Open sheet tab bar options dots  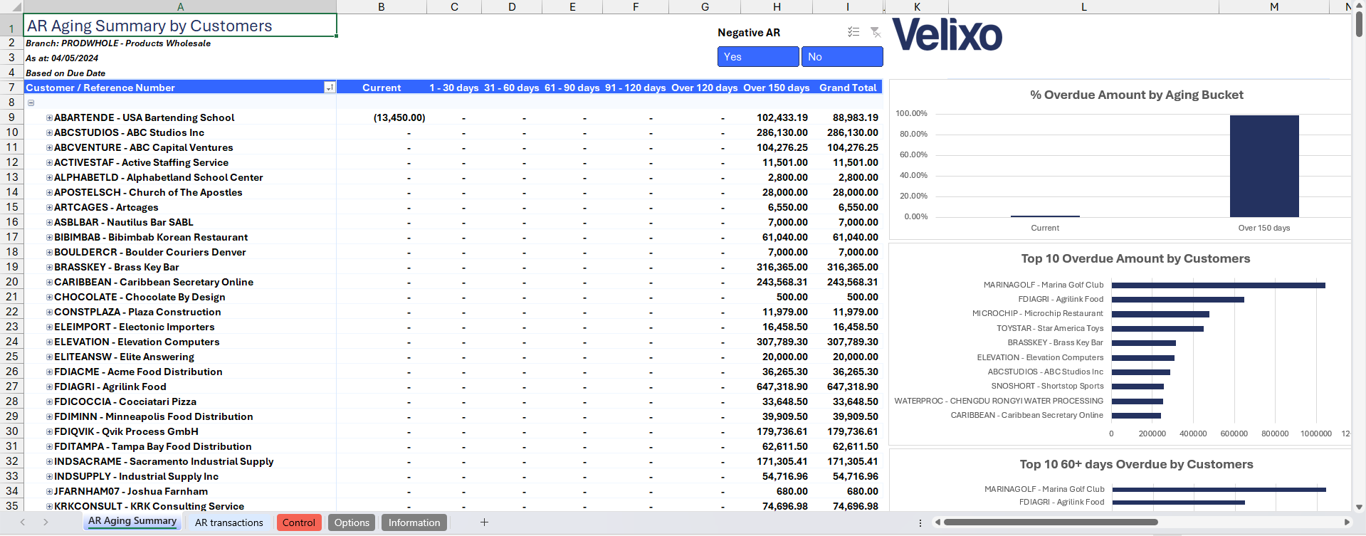(x=920, y=522)
